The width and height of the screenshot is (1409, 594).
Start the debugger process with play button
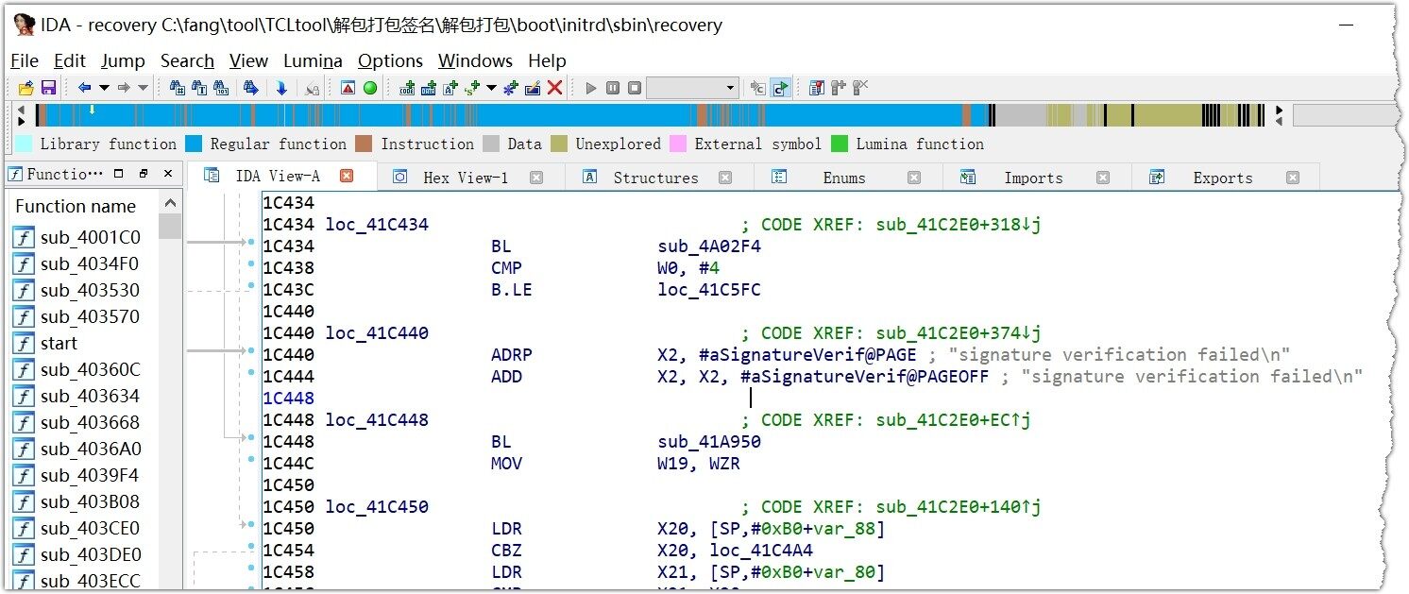[591, 88]
